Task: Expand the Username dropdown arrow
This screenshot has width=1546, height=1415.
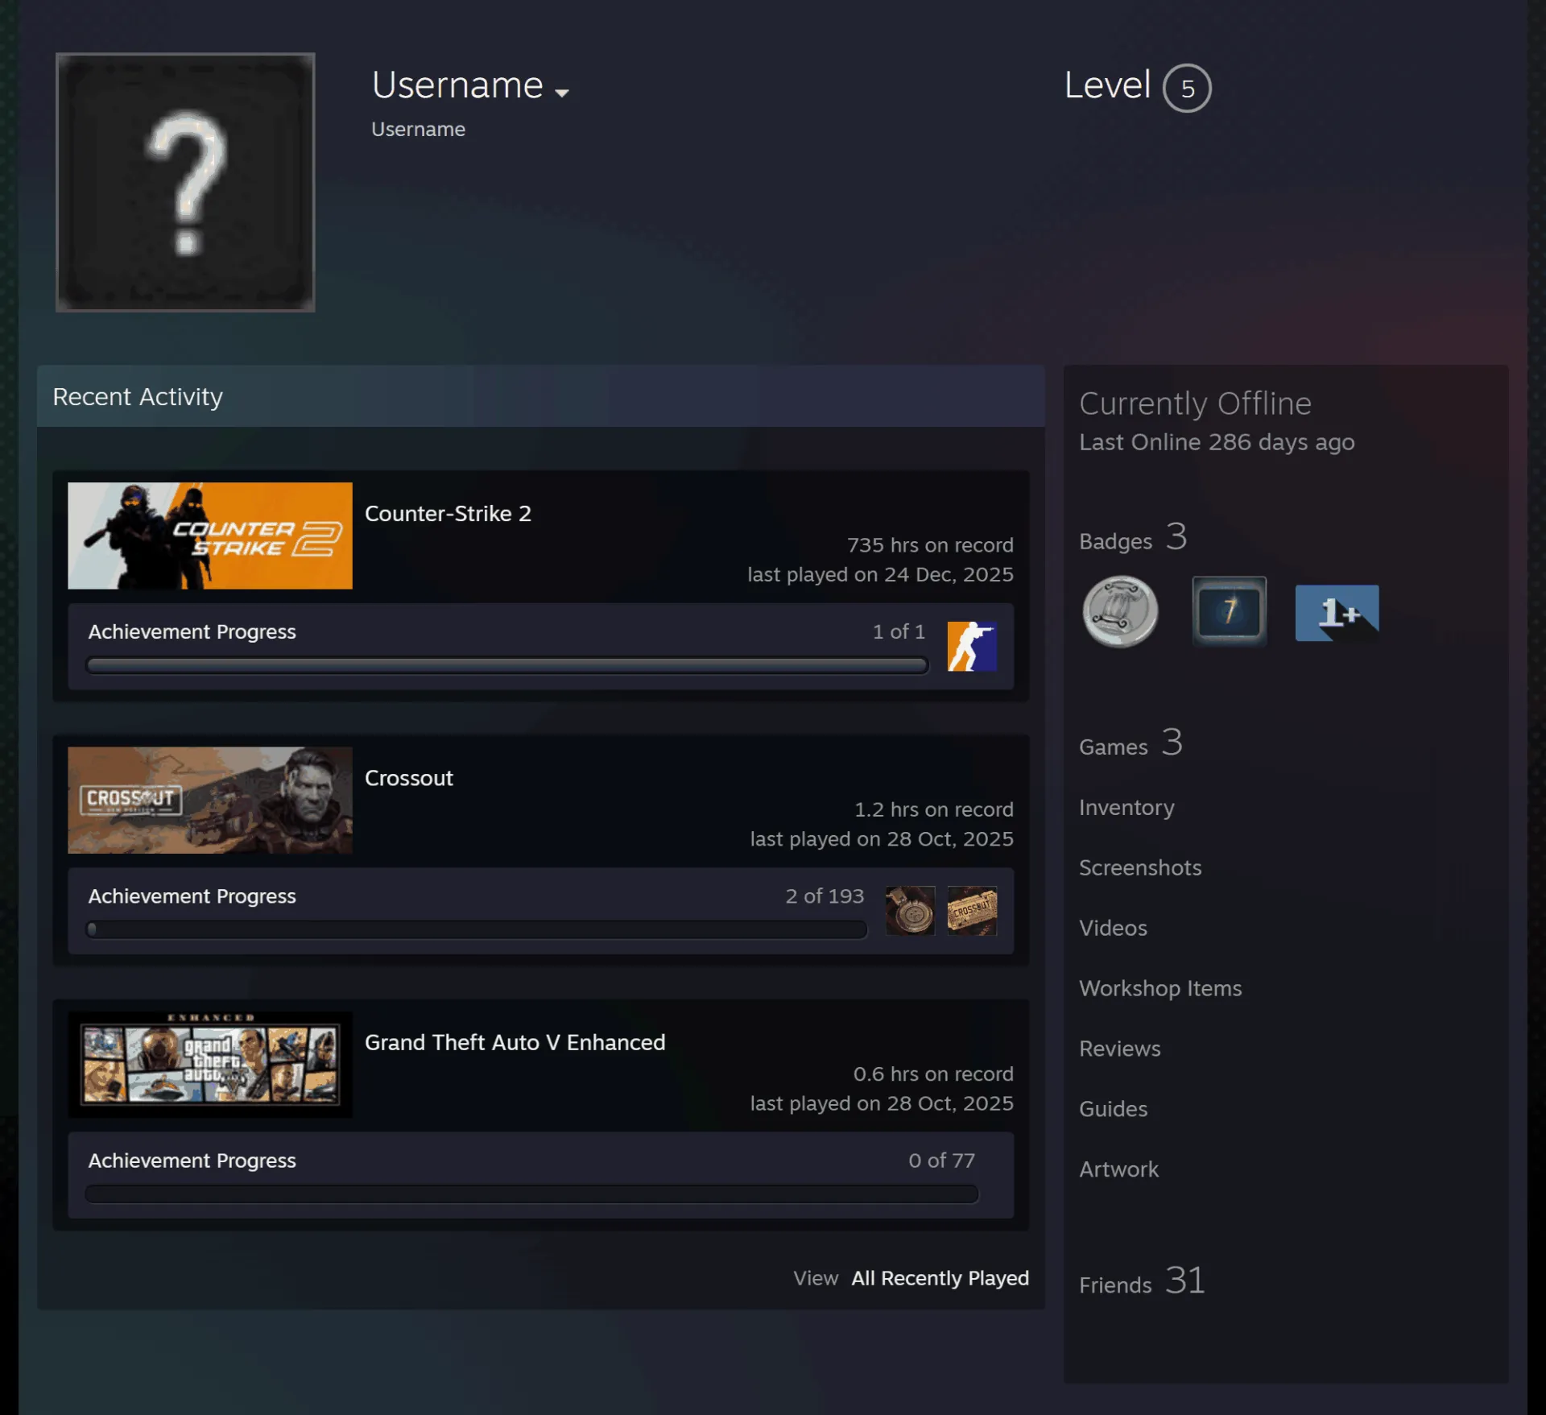Action: 562,93
